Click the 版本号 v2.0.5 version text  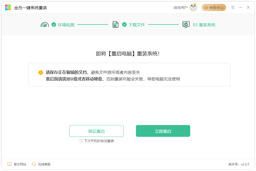pos(239,164)
